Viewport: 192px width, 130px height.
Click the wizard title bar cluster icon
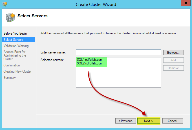tap(5, 4)
